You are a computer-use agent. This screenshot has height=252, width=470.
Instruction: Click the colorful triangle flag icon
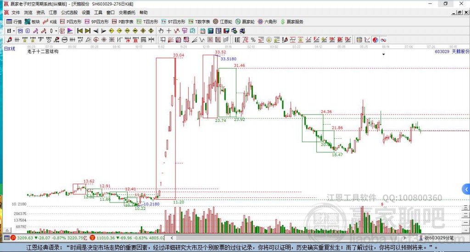70,31
